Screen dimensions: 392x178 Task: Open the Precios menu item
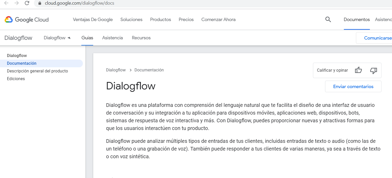point(186,19)
